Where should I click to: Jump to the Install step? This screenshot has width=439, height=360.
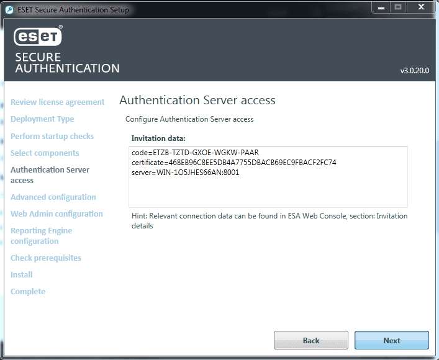[x=22, y=274]
